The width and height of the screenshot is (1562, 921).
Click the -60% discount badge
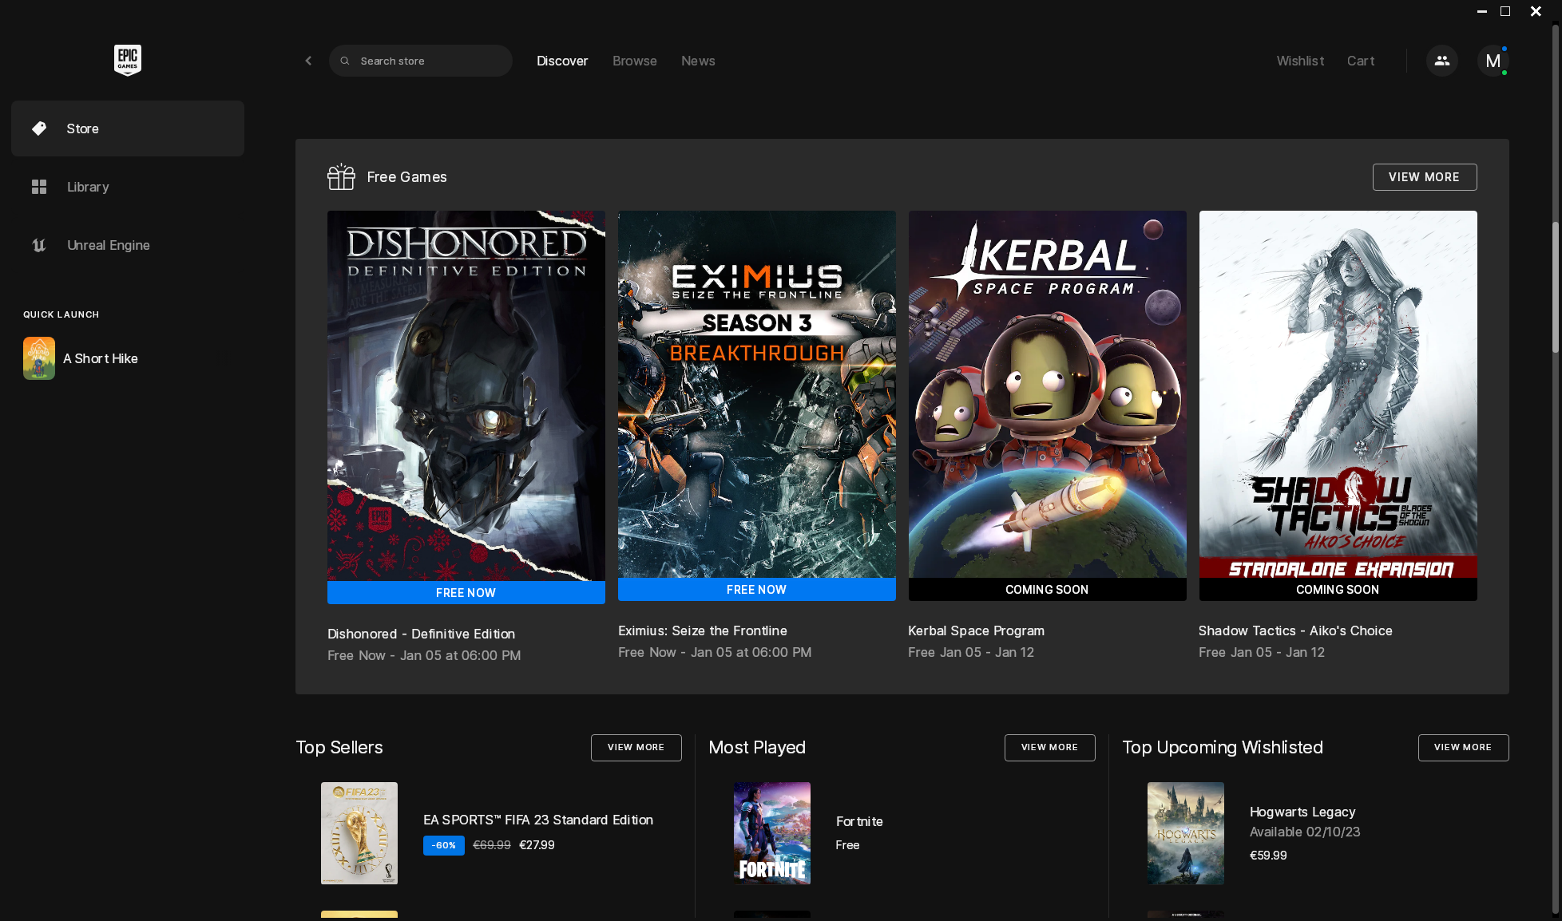444,845
